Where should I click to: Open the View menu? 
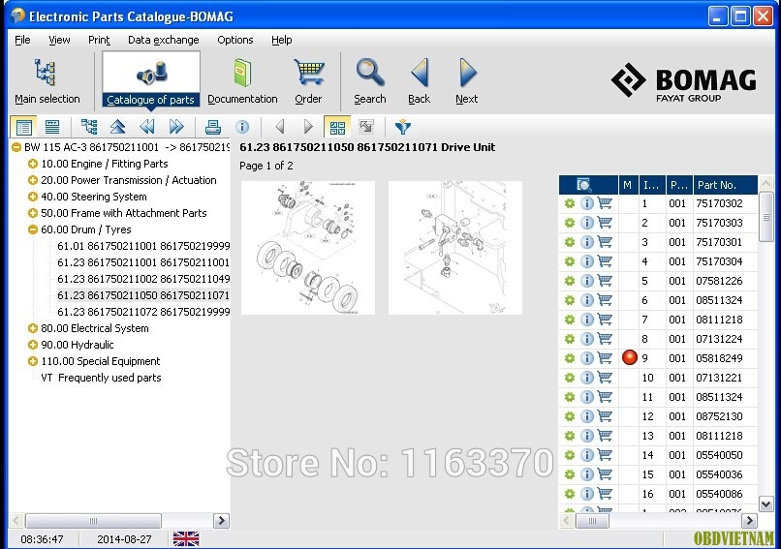pos(59,40)
